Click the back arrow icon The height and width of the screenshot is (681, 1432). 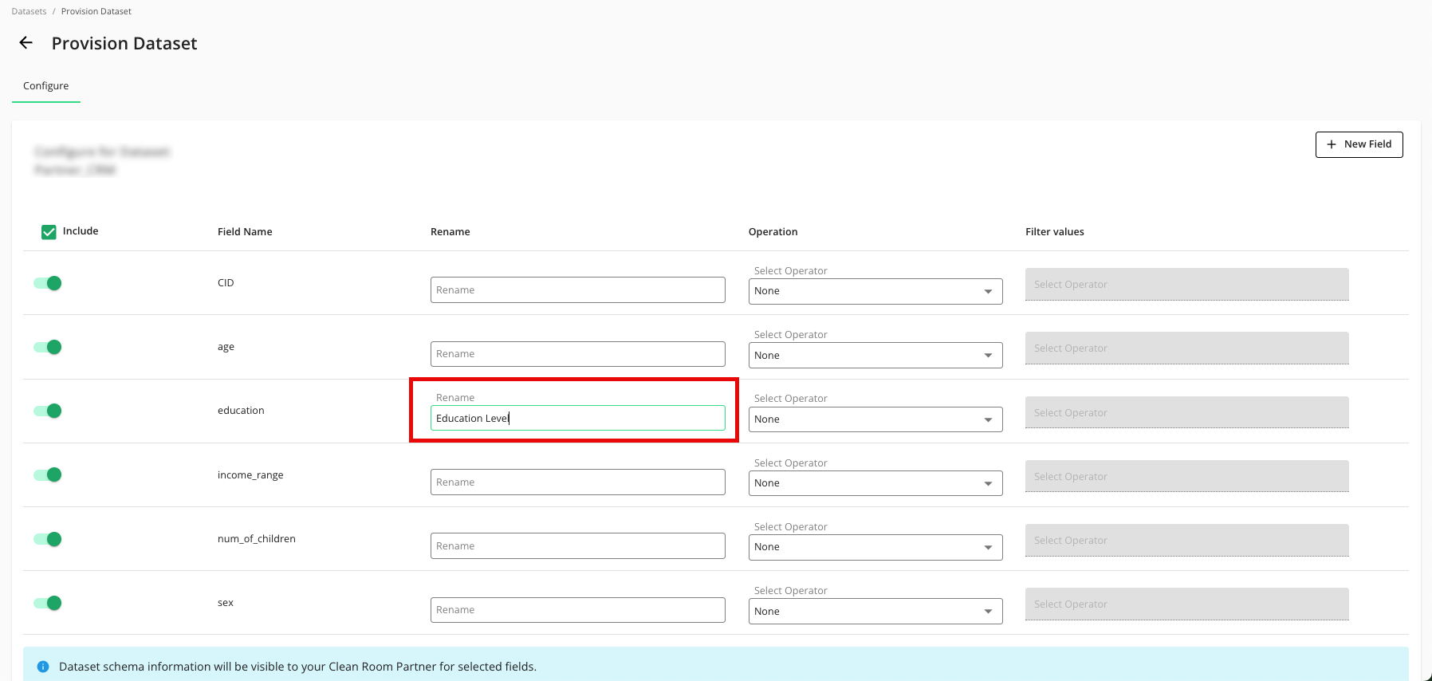pos(26,43)
